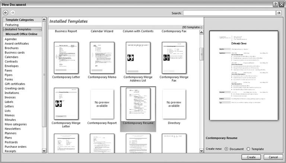Click the Business Report template label
Screen dimensions: 286x163
pyautogui.click(x=66, y=31)
